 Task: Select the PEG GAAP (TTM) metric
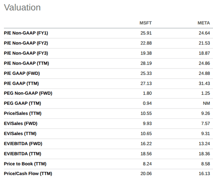(22, 103)
